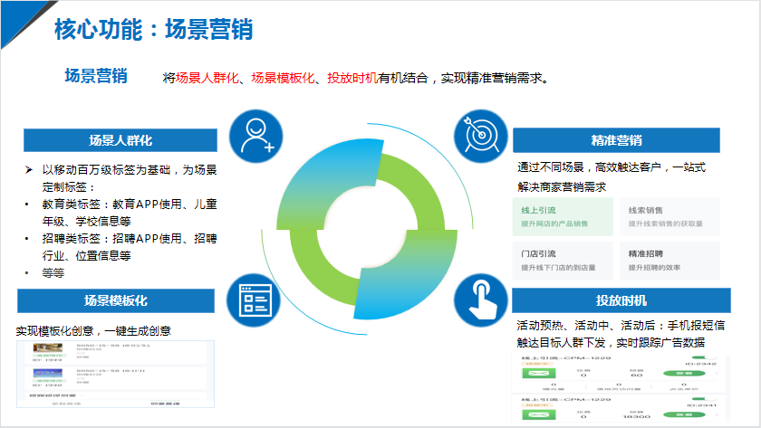Click the 场景人群化 blue header bar
This screenshot has width=761, height=428.
(x=120, y=140)
